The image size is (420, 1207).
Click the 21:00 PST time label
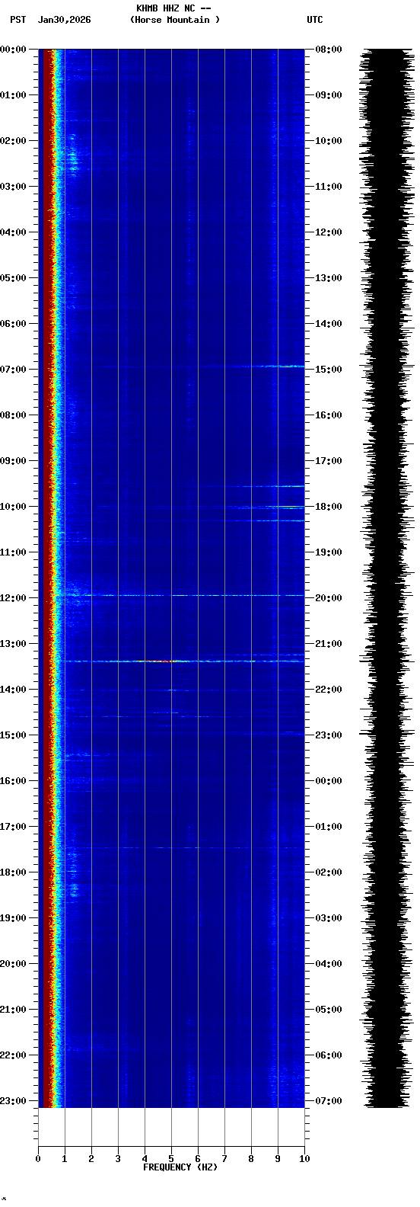pyautogui.click(x=13, y=1010)
